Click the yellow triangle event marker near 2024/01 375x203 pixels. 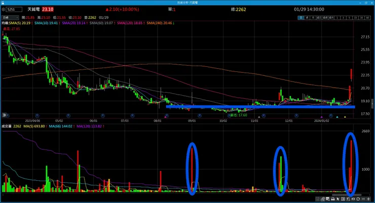coord(345,117)
